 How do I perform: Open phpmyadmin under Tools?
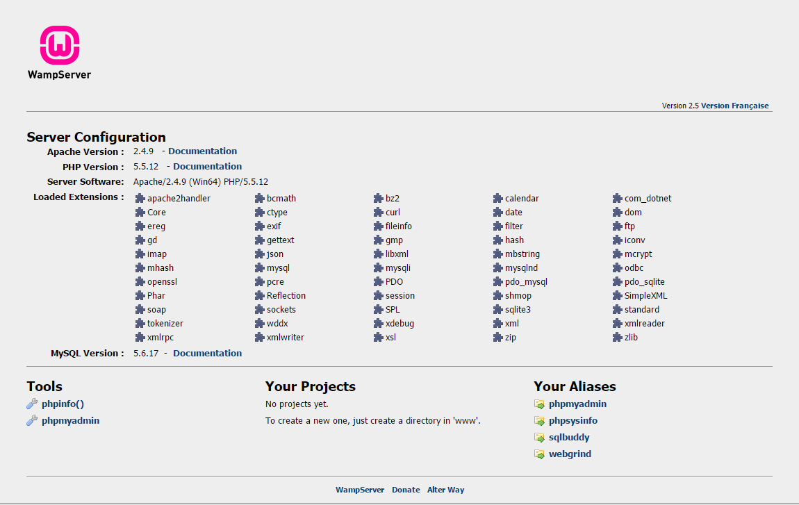click(70, 421)
